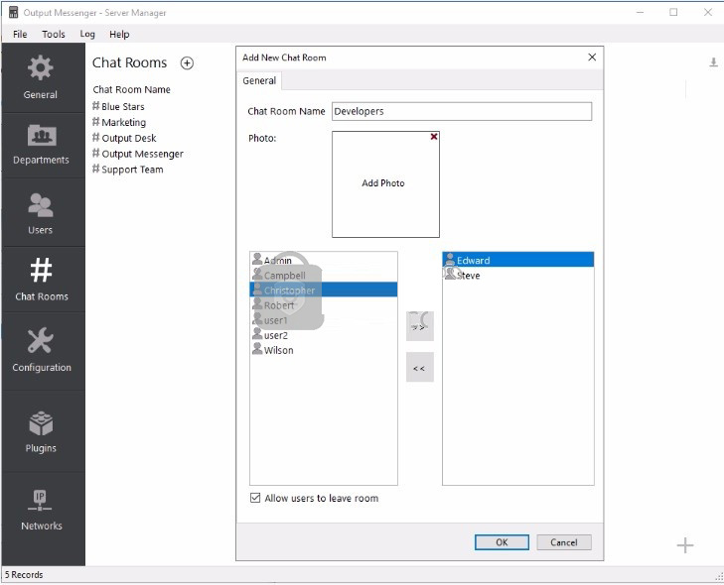Open the Log menu
The image size is (724, 585).
coord(87,34)
